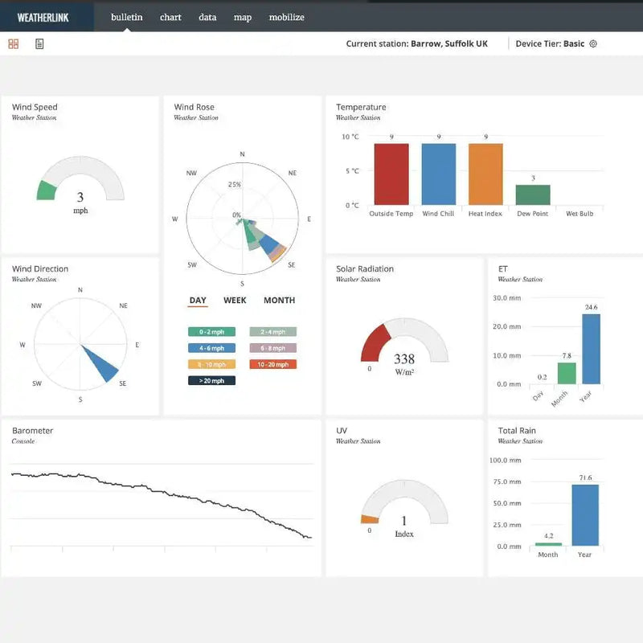Switch Wind Rose to MONTH
Screen dimensions: 643x643
279,301
